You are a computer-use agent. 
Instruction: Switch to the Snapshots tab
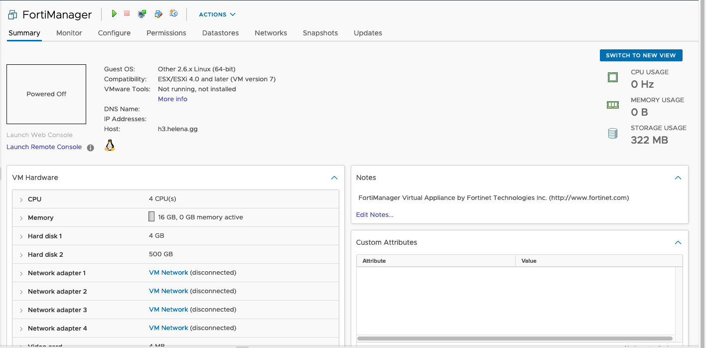point(320,33)
